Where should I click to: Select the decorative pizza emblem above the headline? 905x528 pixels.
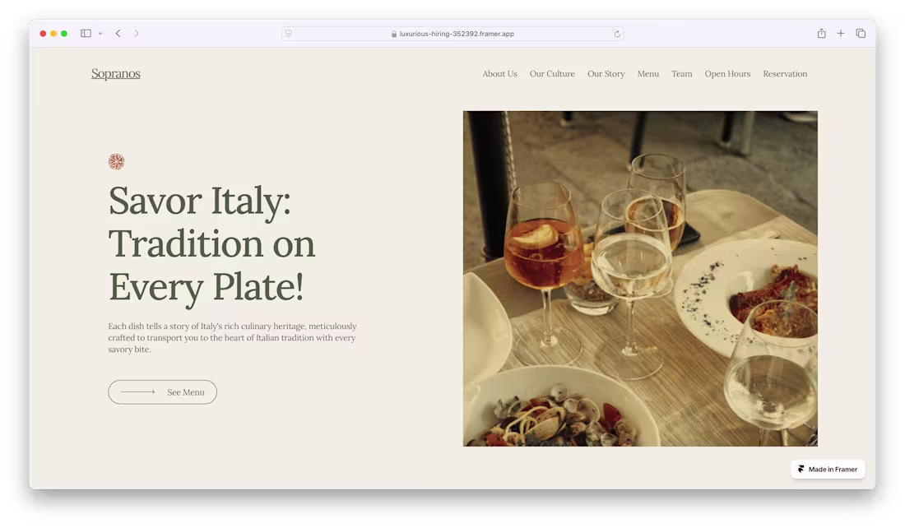coord(116,161)
